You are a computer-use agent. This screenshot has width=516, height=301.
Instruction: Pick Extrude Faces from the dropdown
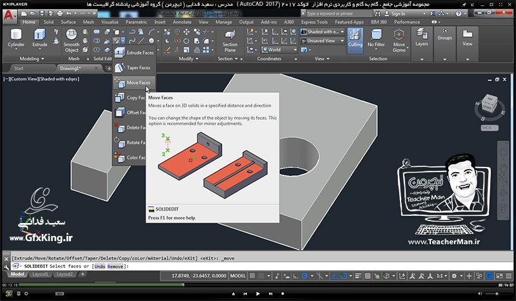click(134, 53)
